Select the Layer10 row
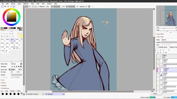The width and height of the screenshot is (177, 99). (x=167, y=70)
